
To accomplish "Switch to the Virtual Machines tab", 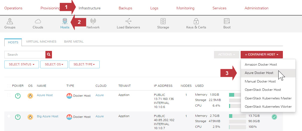I will coord(41,42).
